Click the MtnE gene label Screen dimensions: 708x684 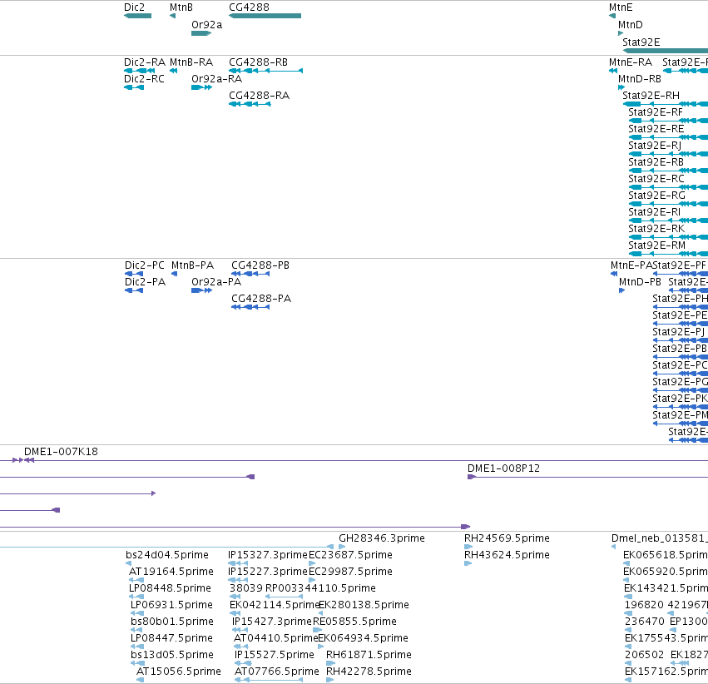coord(621,7)
